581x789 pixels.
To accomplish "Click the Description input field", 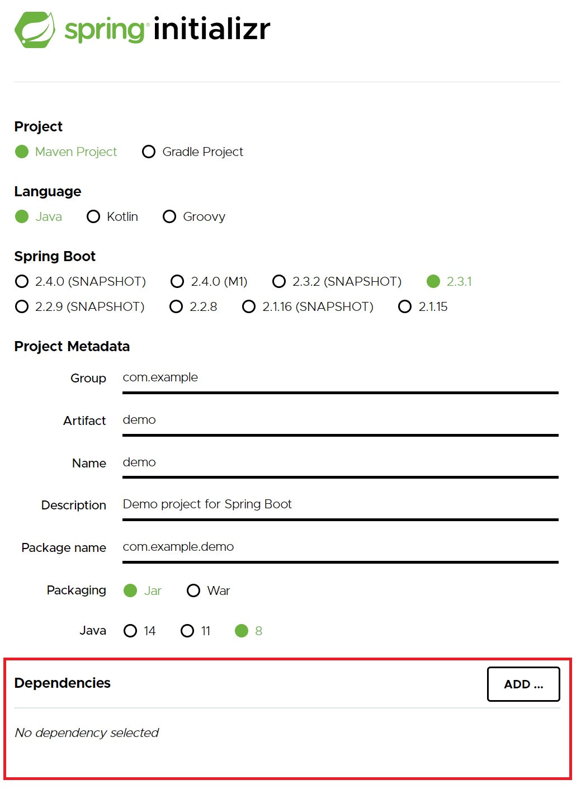I will tap(341, 505).
